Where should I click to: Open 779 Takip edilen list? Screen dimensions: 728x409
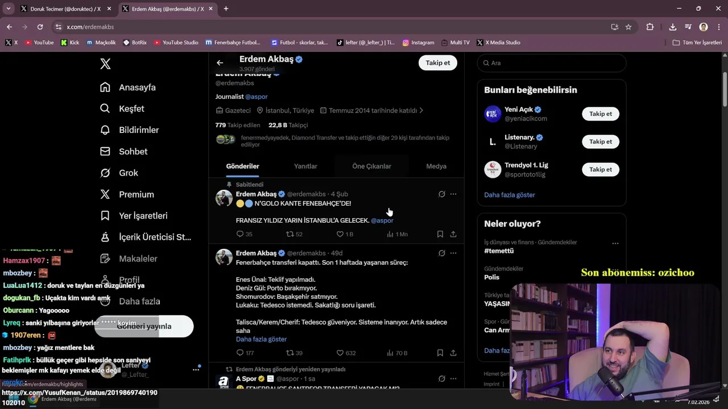pyautogui.click(x=238, y=125)
